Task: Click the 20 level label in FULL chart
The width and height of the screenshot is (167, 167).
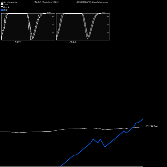Action: [x=108, y=32]
